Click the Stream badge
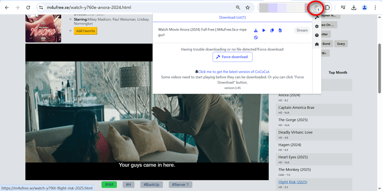382x191 pixels. 302,30
